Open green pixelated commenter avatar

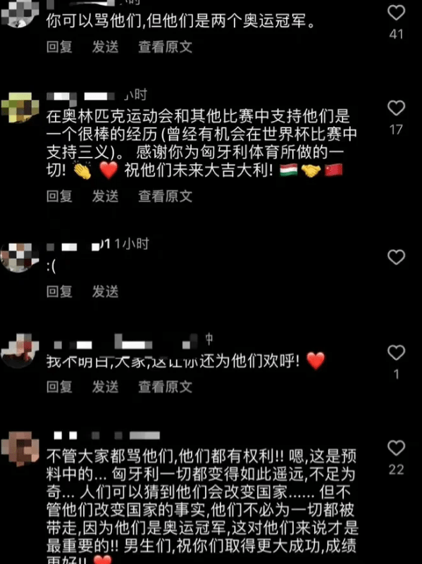click(20, 107)
